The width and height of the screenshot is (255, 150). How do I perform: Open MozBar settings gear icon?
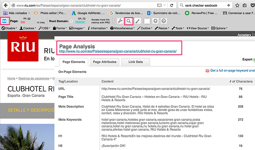(155, 21)
